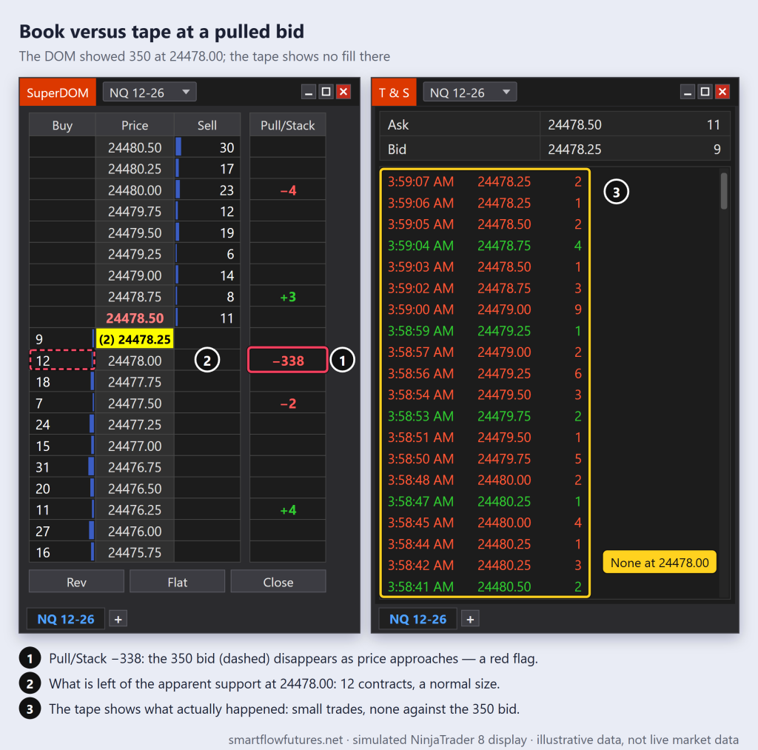Click the highlighted 24478.25 price cell

click(135, 339)
